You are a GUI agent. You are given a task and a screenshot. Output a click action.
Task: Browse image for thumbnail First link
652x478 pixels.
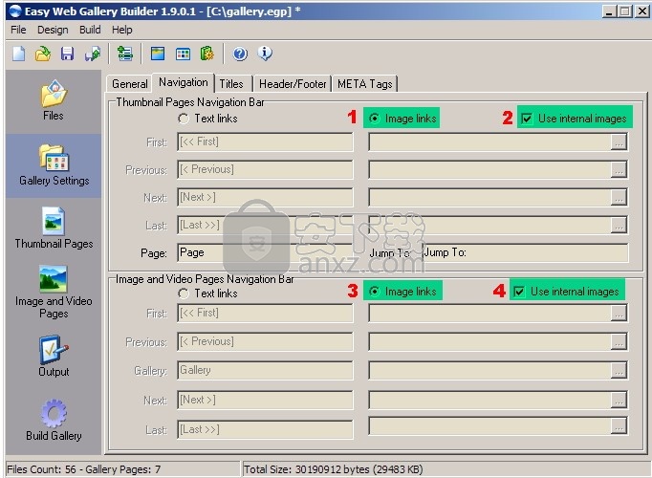click(x=619, y=142)
